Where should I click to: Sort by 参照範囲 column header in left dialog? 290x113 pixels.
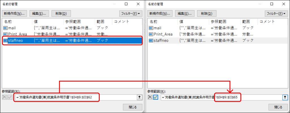(x=79, y=22)
